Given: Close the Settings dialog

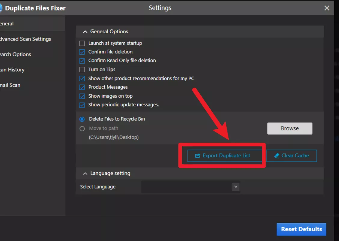Looking at the screenshot, I should pyautogui.click(x=327, y=8).
